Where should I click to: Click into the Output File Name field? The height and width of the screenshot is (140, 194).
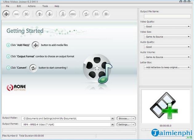167,16
